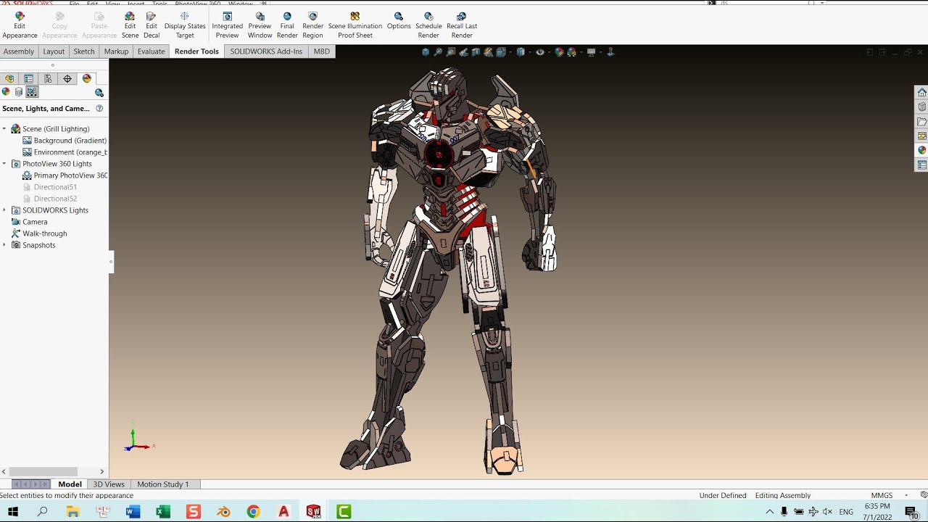Open the View Settings dropdown arrow
The image size is (928, 522).
[x=600, y=52]
